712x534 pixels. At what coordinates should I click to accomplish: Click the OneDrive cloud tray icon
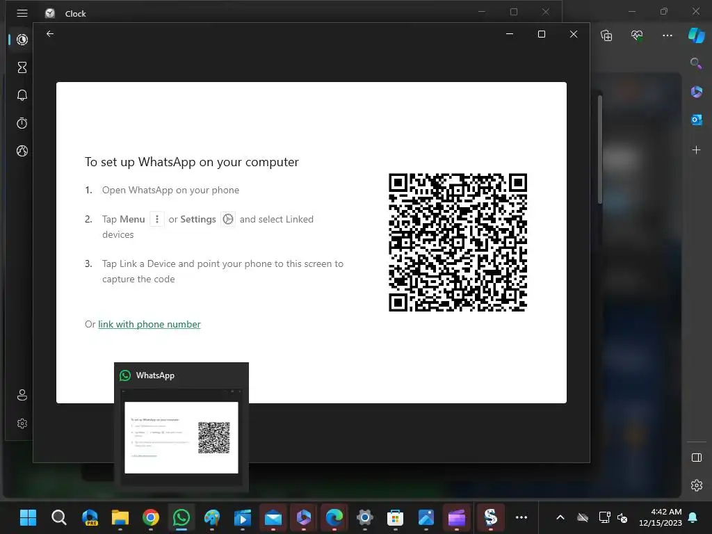tap(583, 517)
